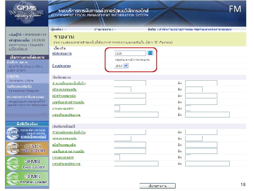Focus รหัสกิจกรรมหลัก from-field under เงินกันเหลื่อมปี

130,145
